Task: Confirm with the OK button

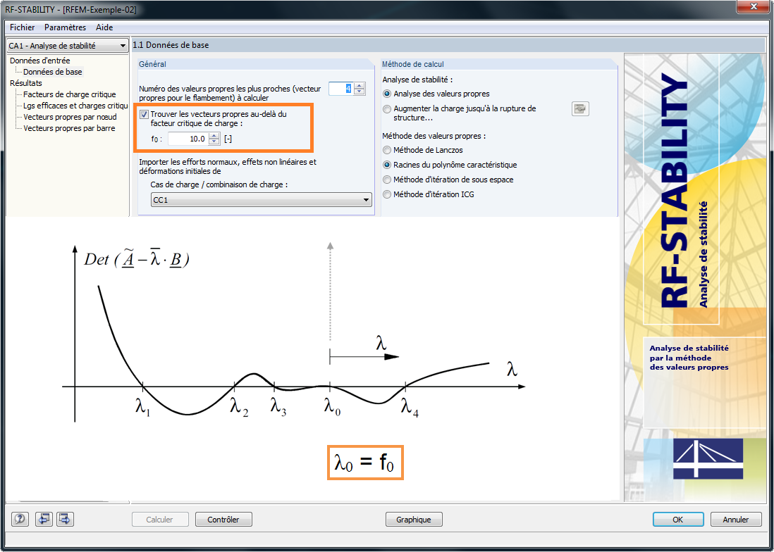Action: (678, 520)
